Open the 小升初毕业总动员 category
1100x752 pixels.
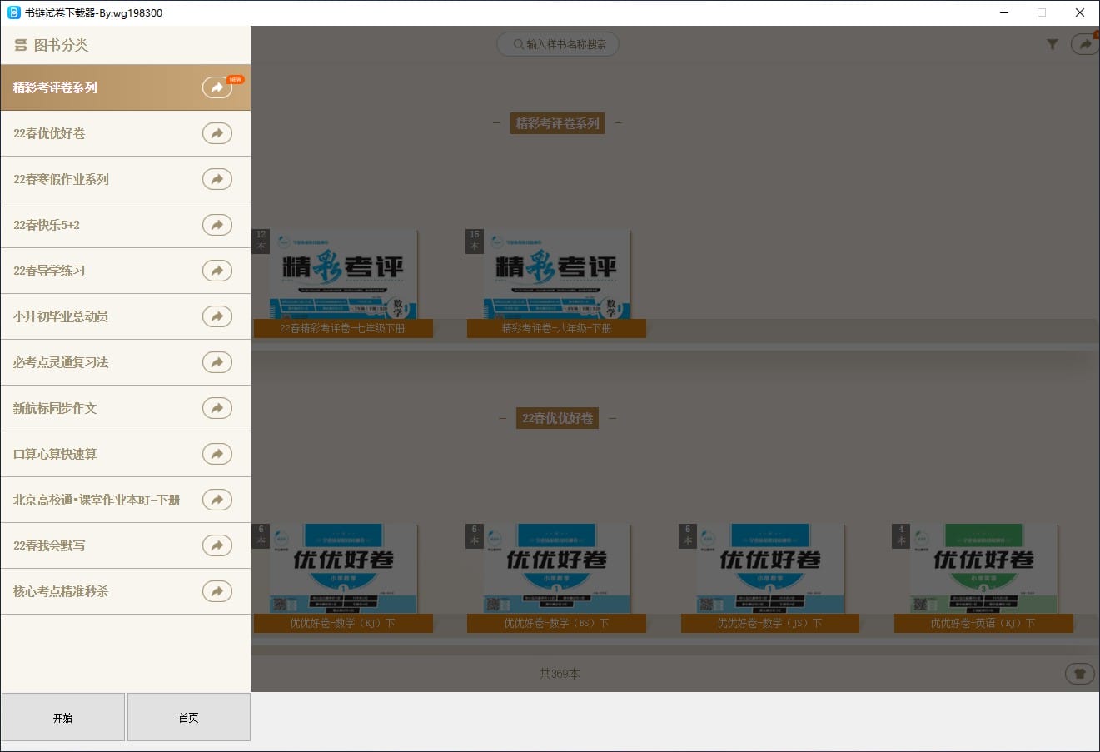[x=126, y=316]
